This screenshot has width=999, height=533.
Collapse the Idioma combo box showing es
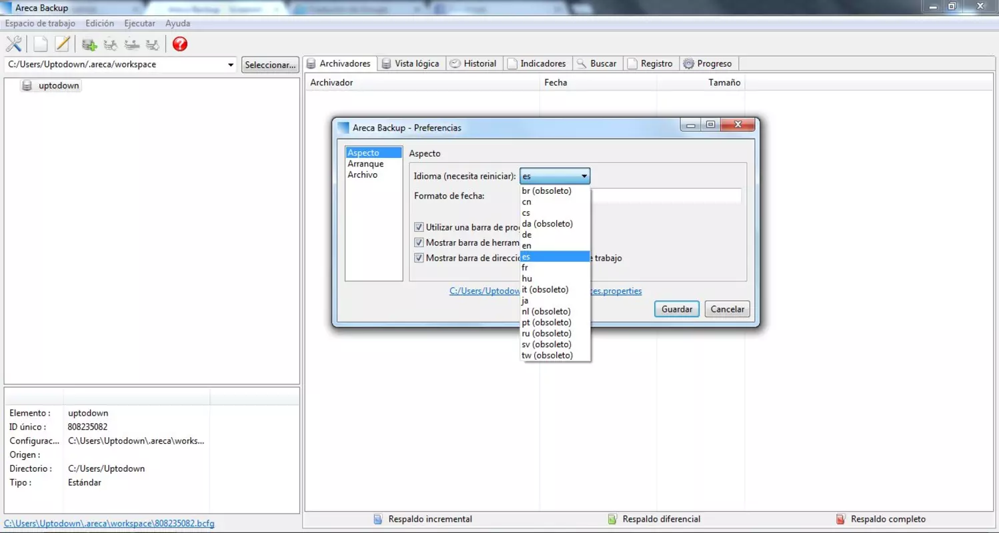555,177
